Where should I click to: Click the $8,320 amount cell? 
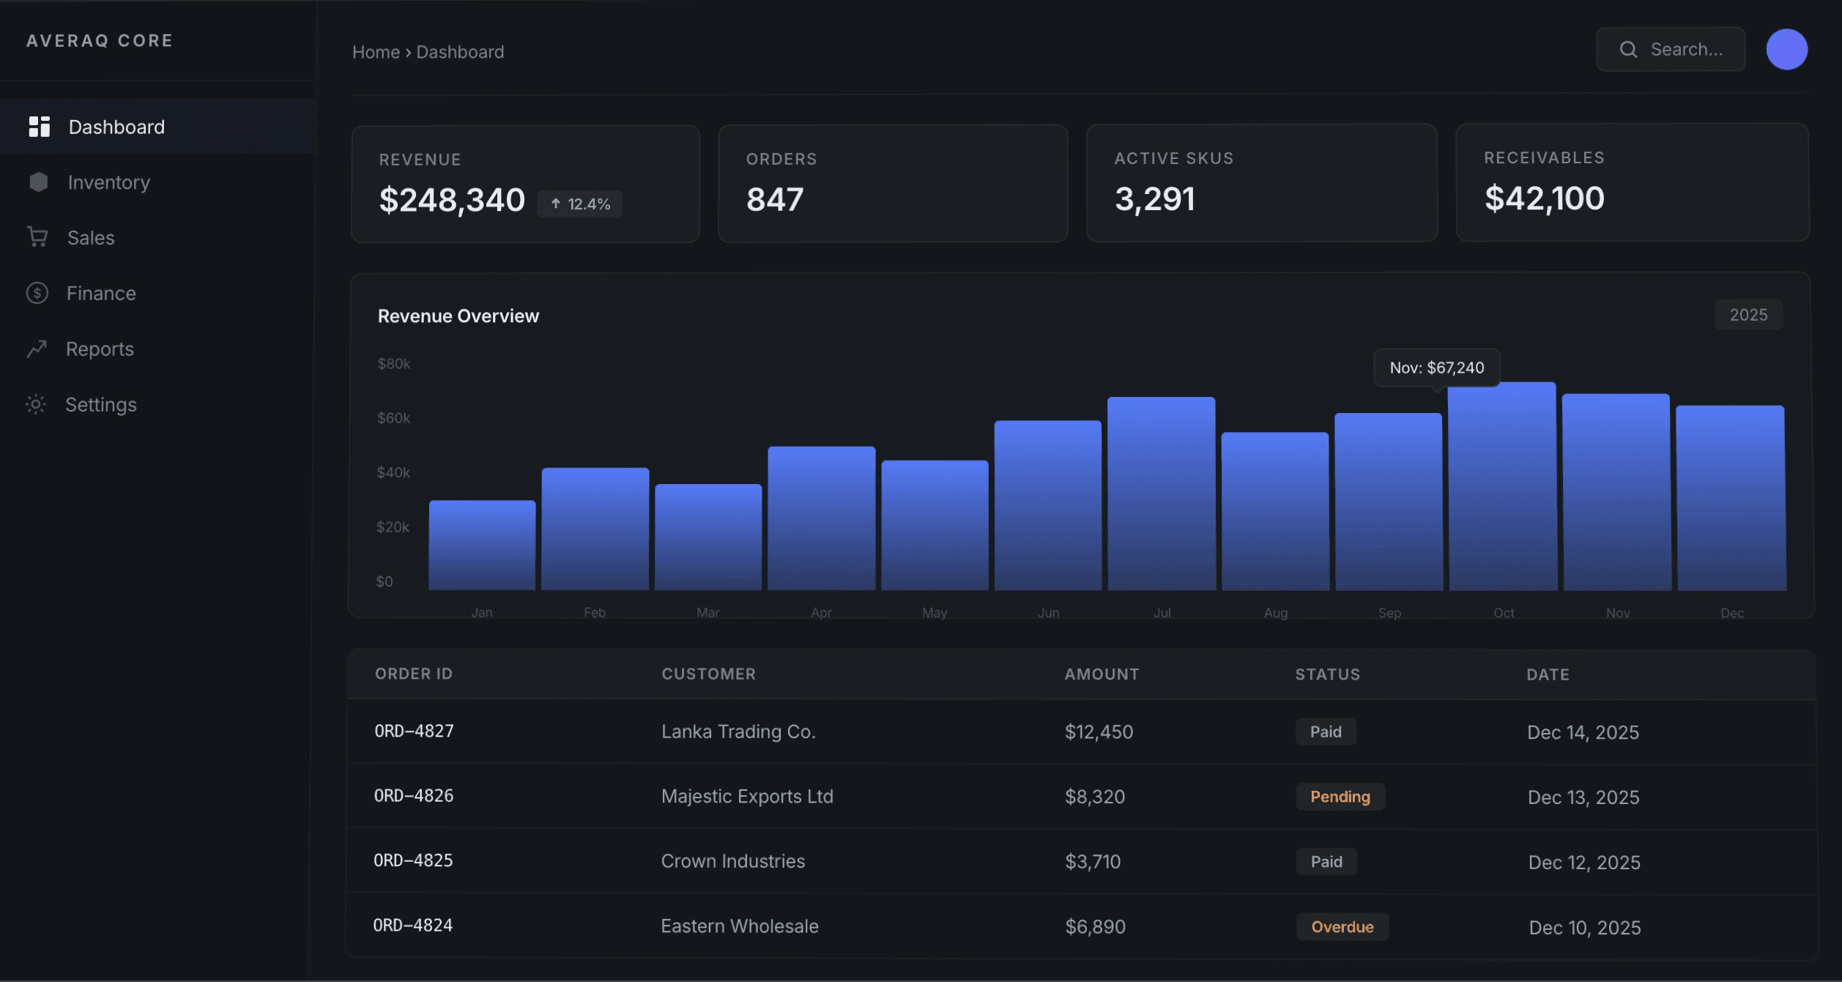coord(1095,797)
